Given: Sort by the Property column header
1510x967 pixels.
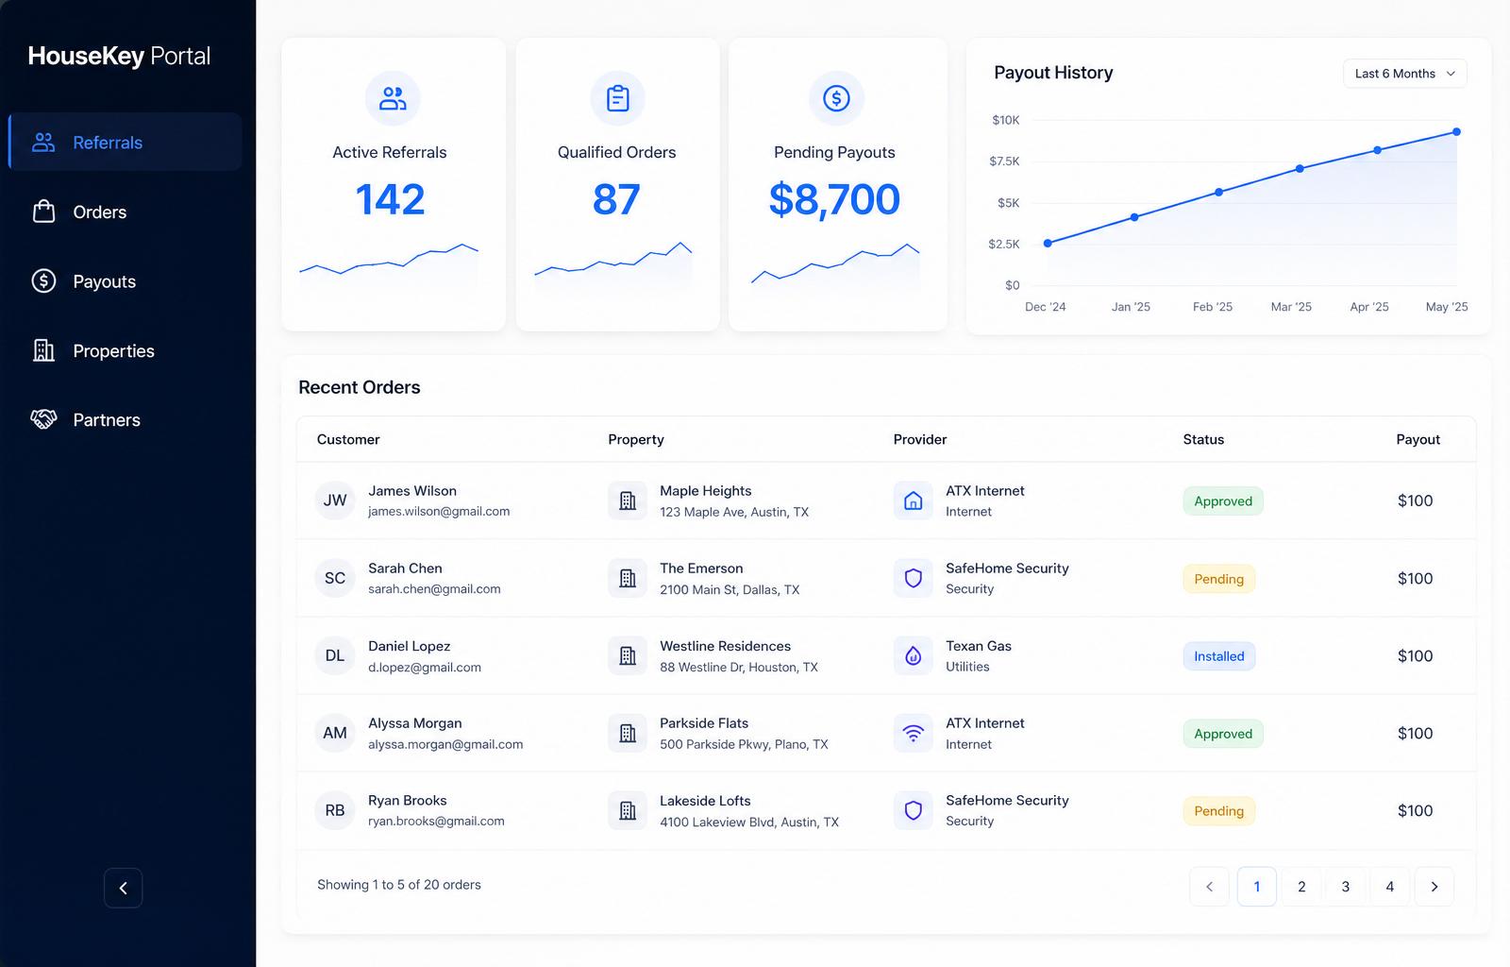Looking at the screenshot, I should coord(636,439).
